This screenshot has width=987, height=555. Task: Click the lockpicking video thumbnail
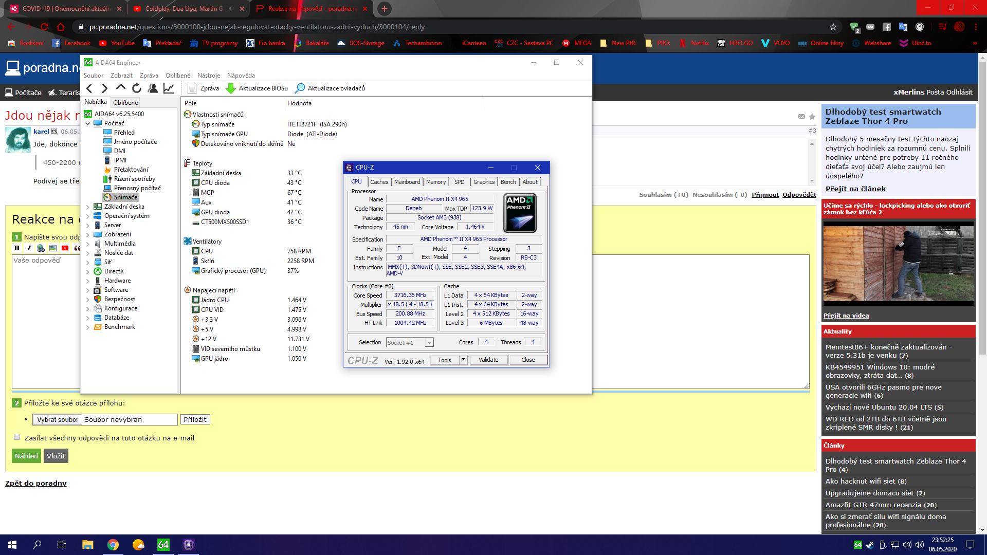[x=898, y=264]
